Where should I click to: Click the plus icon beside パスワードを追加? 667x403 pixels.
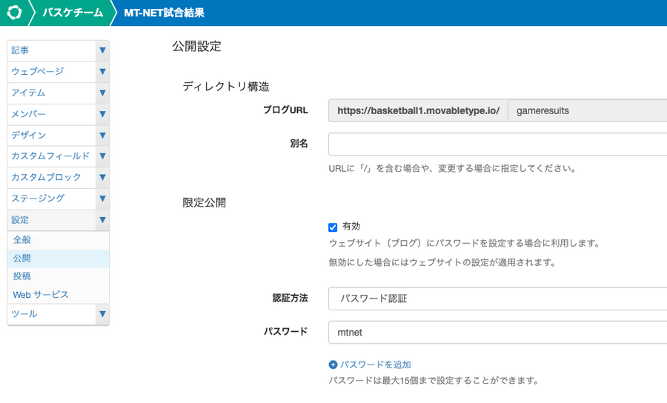point(333,364)
